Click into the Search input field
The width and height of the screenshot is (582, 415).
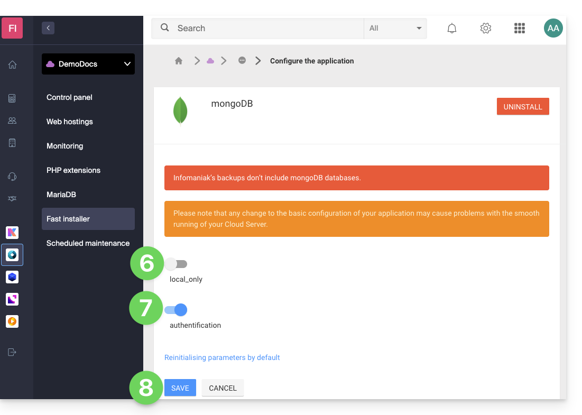[267, 29]
